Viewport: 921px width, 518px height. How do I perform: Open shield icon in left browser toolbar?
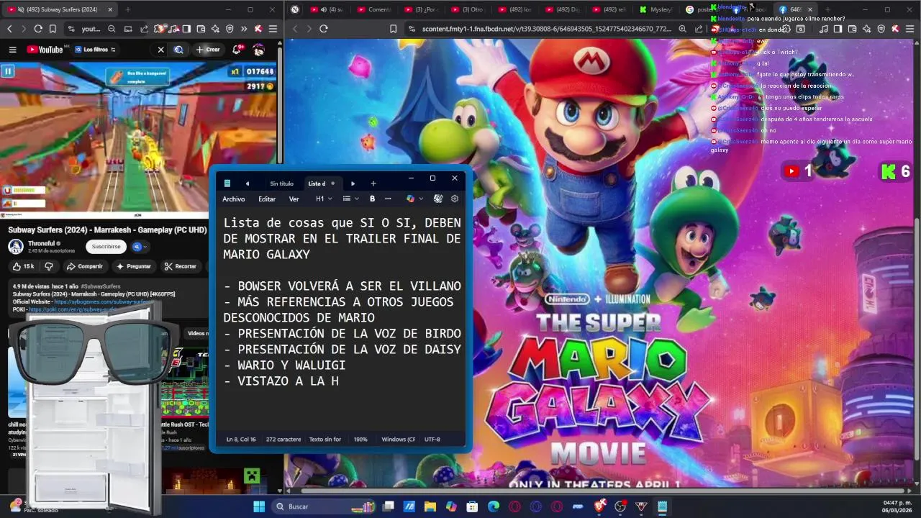(230, 29)
